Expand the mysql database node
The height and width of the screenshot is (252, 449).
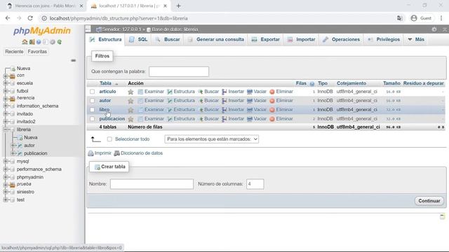[x=6, y=162]
